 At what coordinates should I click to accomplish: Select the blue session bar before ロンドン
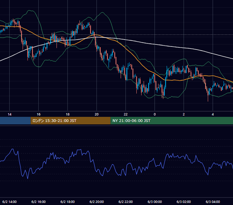point(15,121)
